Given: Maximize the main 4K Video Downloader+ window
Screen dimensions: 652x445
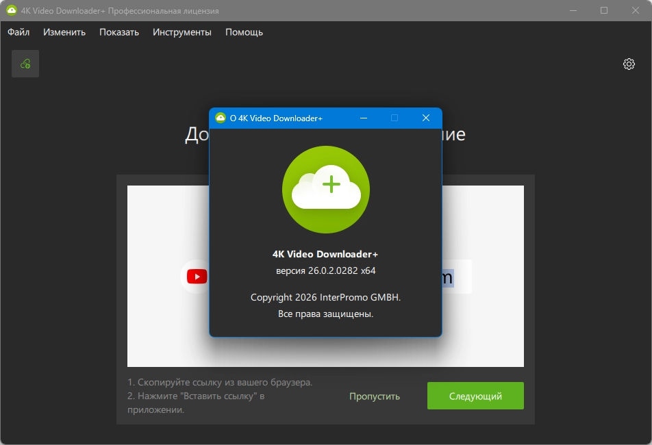Looking at the screenshot, I should 604,10.
